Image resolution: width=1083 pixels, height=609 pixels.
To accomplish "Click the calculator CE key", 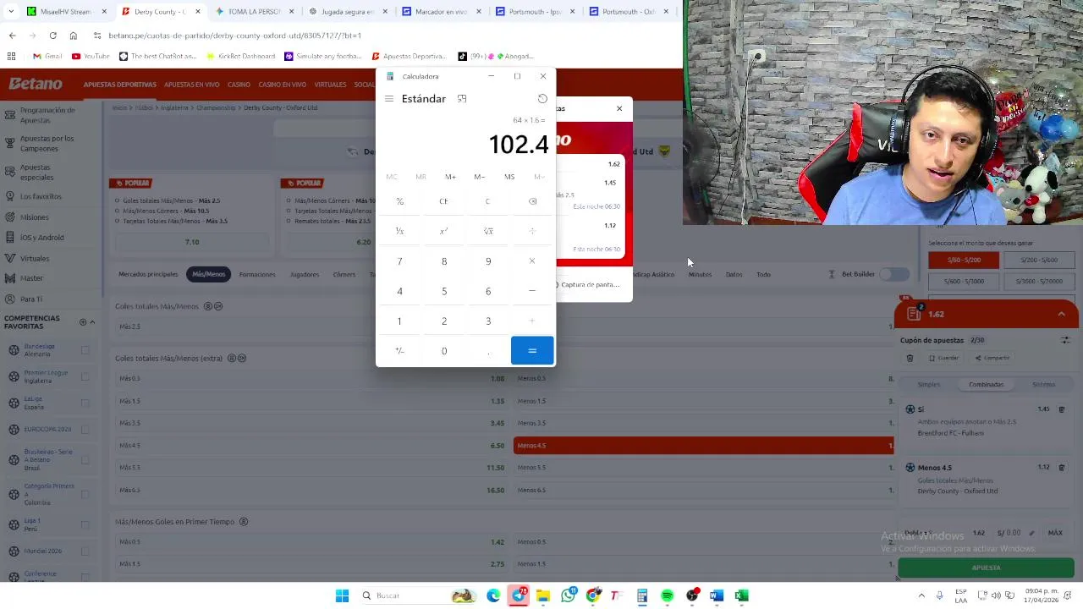I will coord(443,201).
